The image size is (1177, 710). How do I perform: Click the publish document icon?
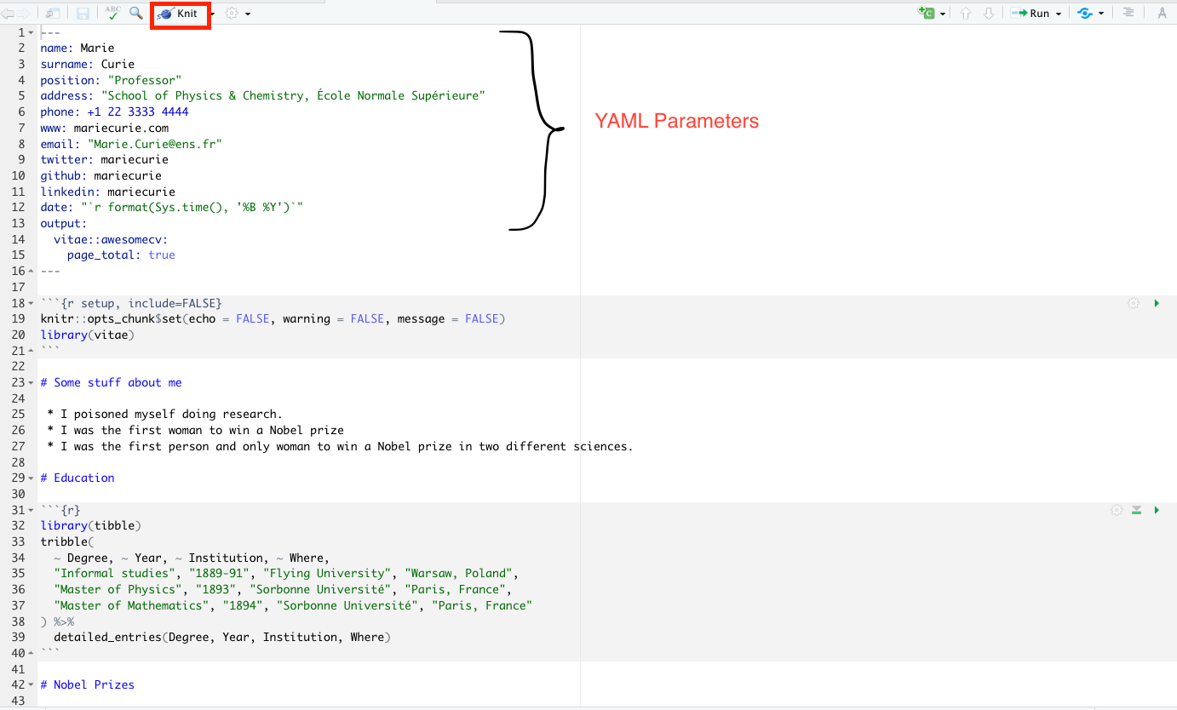pos(1085,14)
